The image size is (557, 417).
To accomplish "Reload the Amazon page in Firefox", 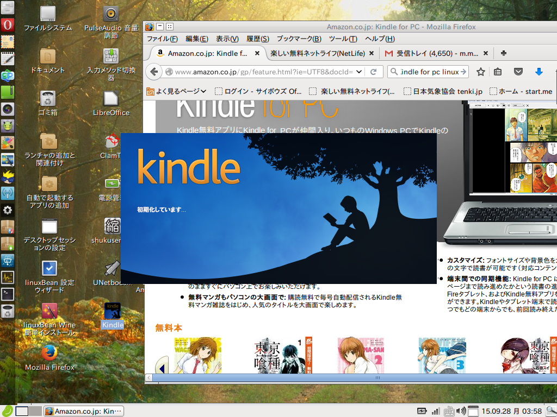I will (373, 72).
